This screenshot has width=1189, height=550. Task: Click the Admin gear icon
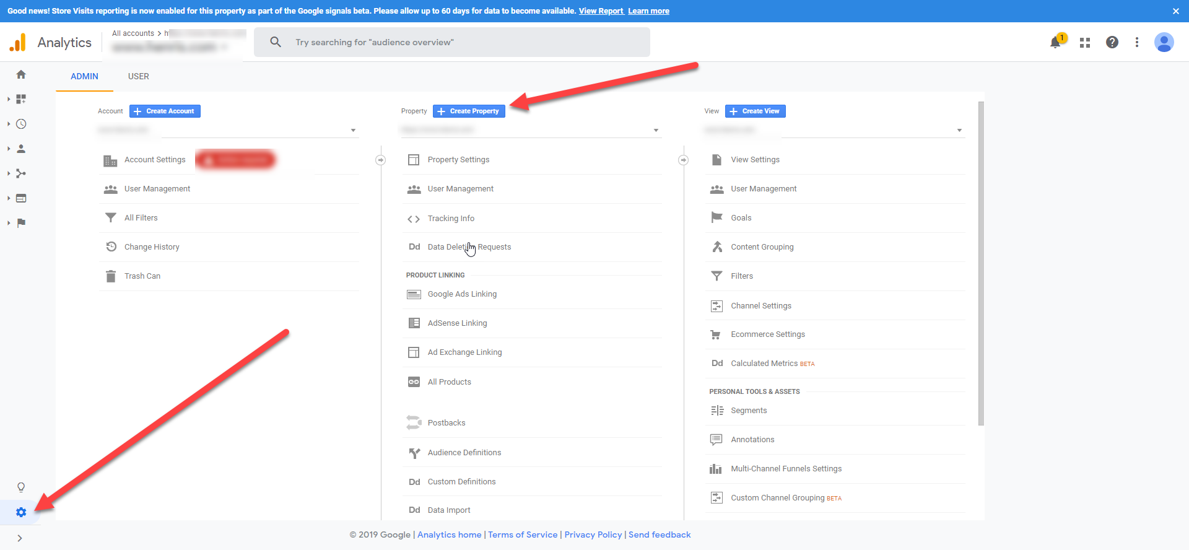[21, 512]
